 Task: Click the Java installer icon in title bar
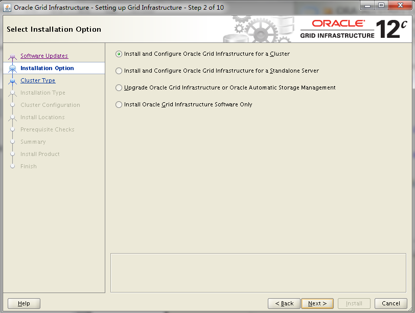7,8
